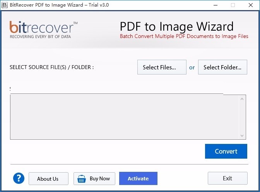The image size is (260, 192).
Task: Click the Select Folder... button
Action: 222,67
